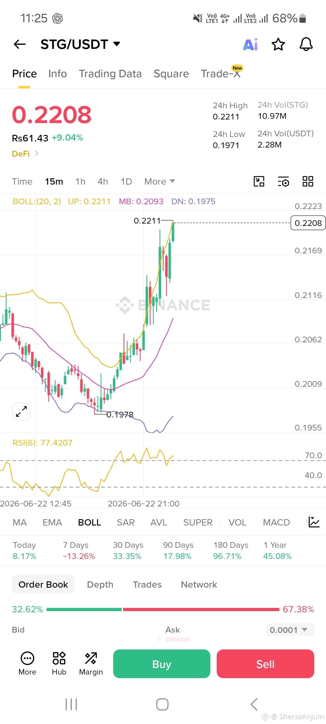Viewport: 326px width, 724px height.
Task: Select the Price tab
Action: pos(24,74)
